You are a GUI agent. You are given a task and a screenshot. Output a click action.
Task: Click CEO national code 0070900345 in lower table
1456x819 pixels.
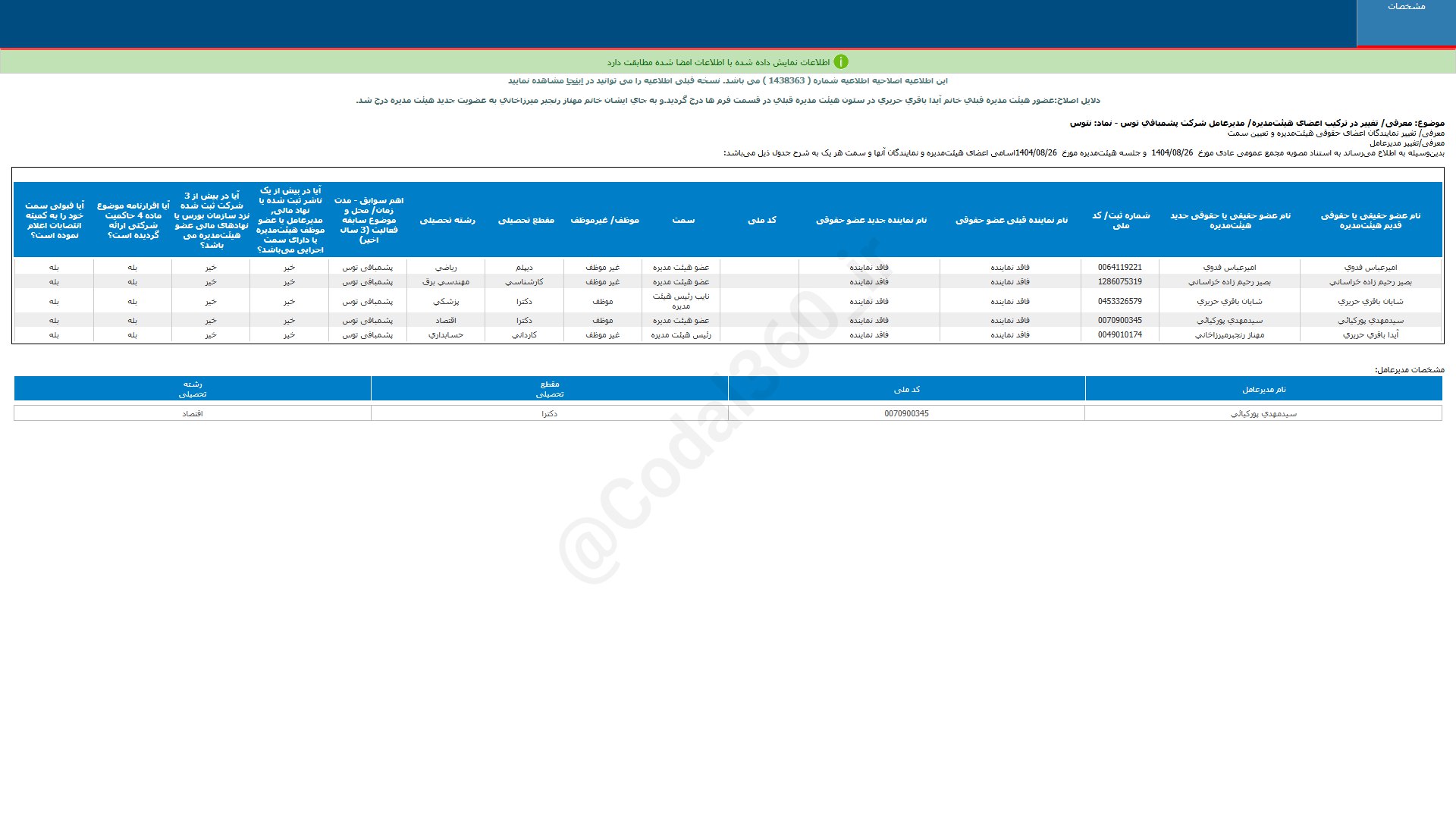click(906, 414)
